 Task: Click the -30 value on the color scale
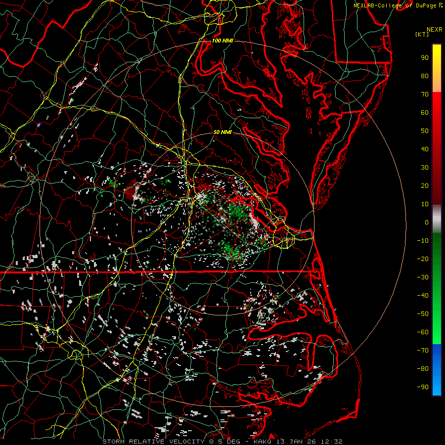[x=423, y=277]
